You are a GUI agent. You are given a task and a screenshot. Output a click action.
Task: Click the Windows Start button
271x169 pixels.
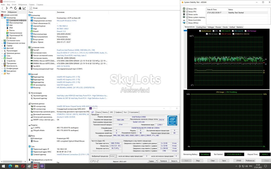(3, 166)
